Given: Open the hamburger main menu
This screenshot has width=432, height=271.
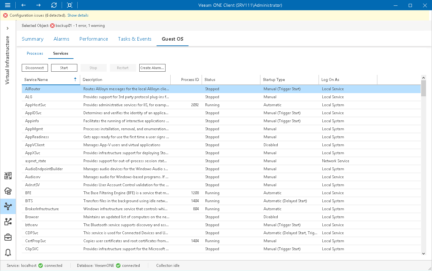Looking at the screenshot, I should (8, 5).
